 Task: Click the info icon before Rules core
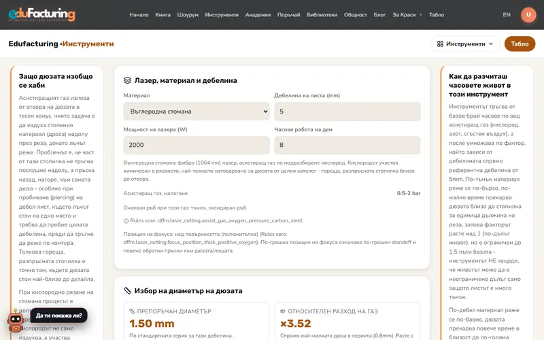click(126, 221)
